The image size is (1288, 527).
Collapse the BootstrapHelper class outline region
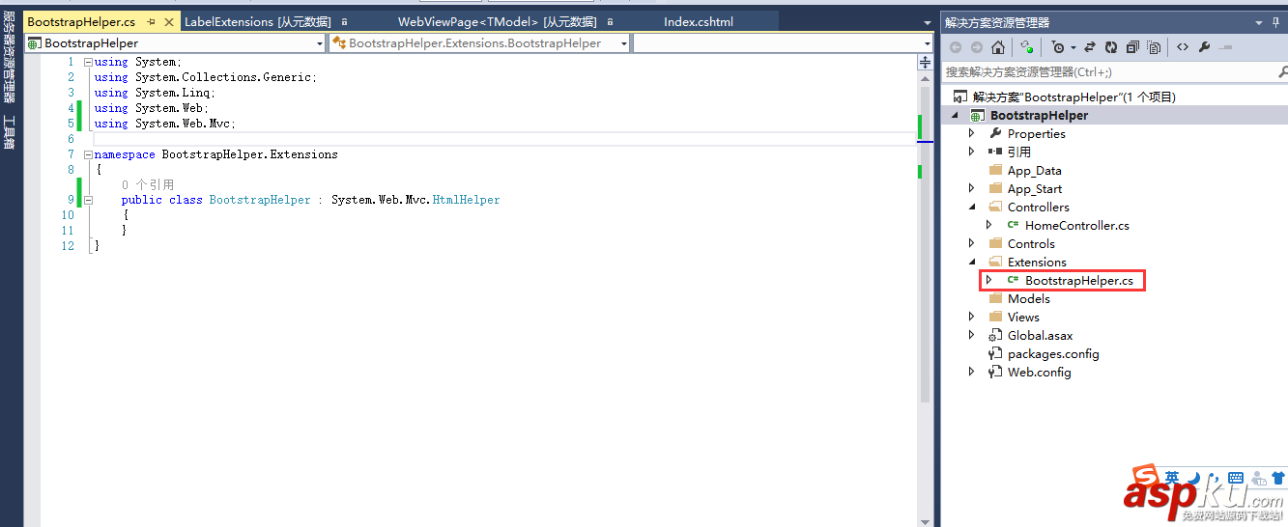88,200
